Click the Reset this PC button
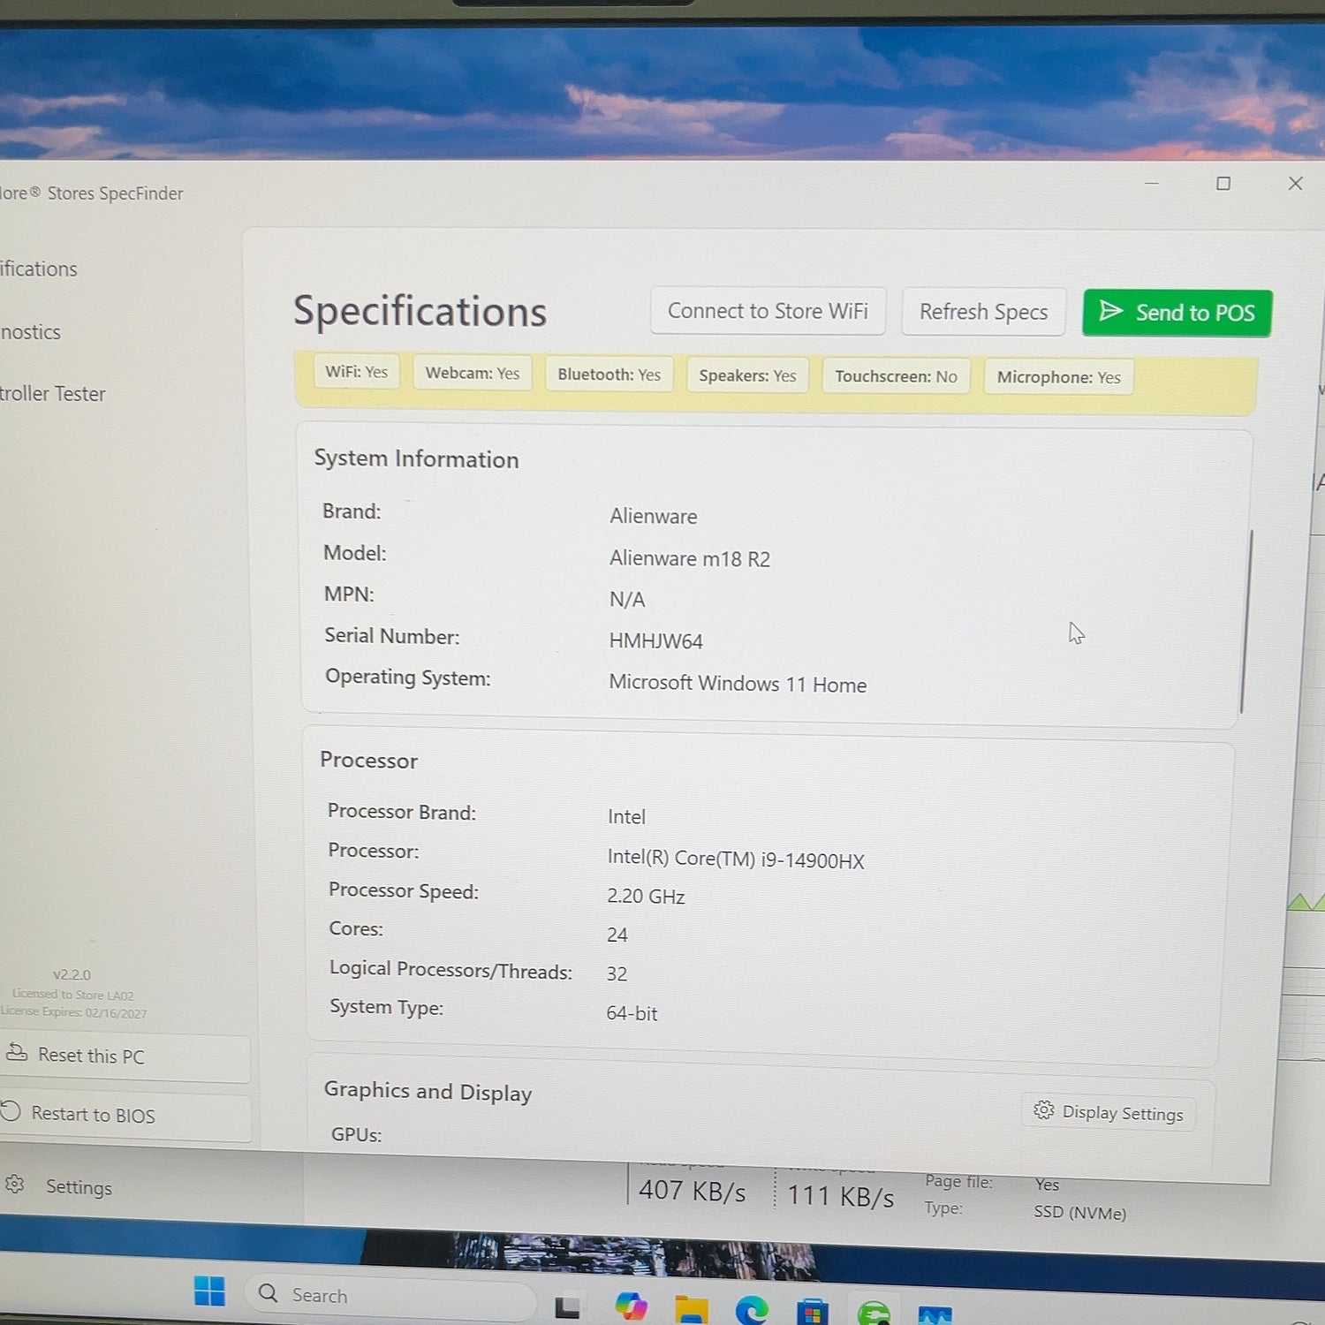1325x1325 pixels. pos(125,1056)
